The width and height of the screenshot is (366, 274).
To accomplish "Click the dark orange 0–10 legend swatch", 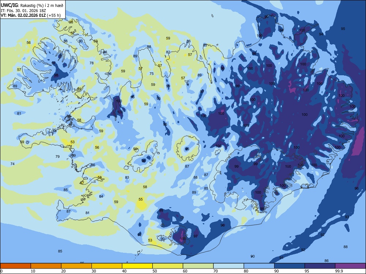I will 15,266.
